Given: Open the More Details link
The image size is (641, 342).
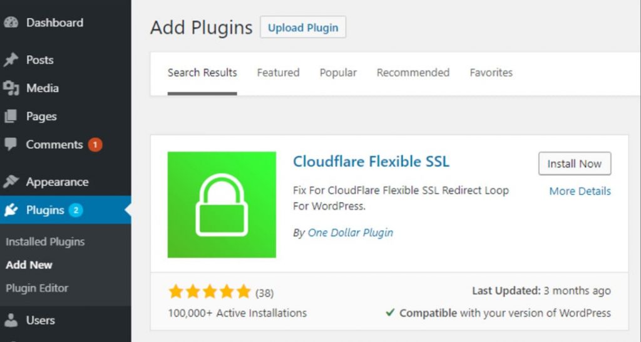Looking at the screenshot, I should tap(580, 191).
